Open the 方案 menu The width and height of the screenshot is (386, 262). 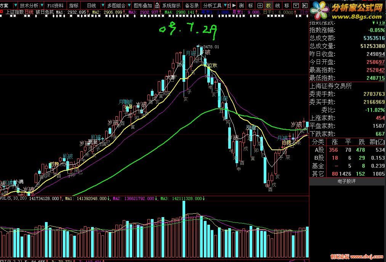5,5
